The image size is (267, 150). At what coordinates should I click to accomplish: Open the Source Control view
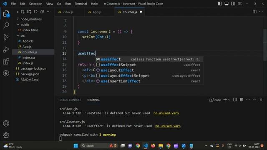tap(6, 37)
